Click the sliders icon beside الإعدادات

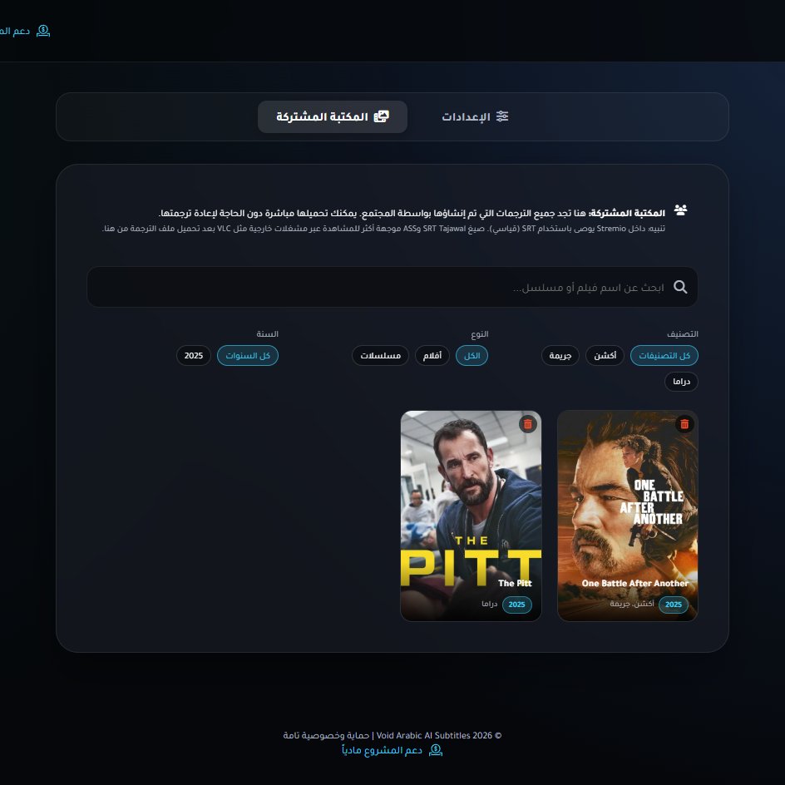(x=502, y=116)
